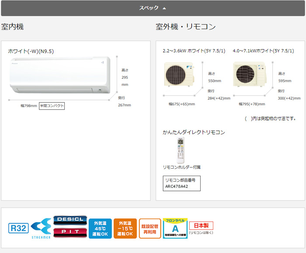306x253 pixels.
Task: Click the 高さ 595mm text
Action: (x=285, y=77)
